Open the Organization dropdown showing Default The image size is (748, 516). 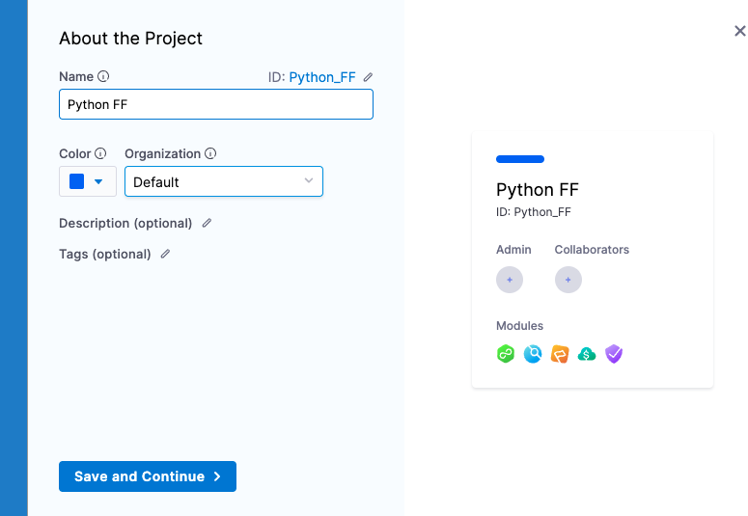tap(224, 181)
